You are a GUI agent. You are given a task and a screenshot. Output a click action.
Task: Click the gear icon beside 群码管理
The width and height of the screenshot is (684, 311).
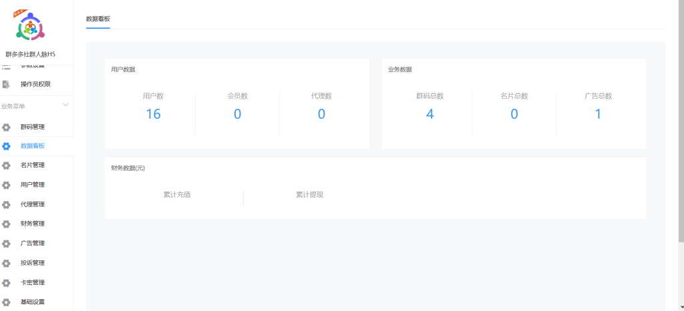pyautogui.click(x=6, y=127)
